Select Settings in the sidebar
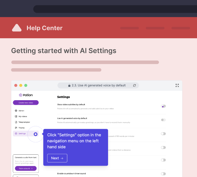 (x=26, y=133)
